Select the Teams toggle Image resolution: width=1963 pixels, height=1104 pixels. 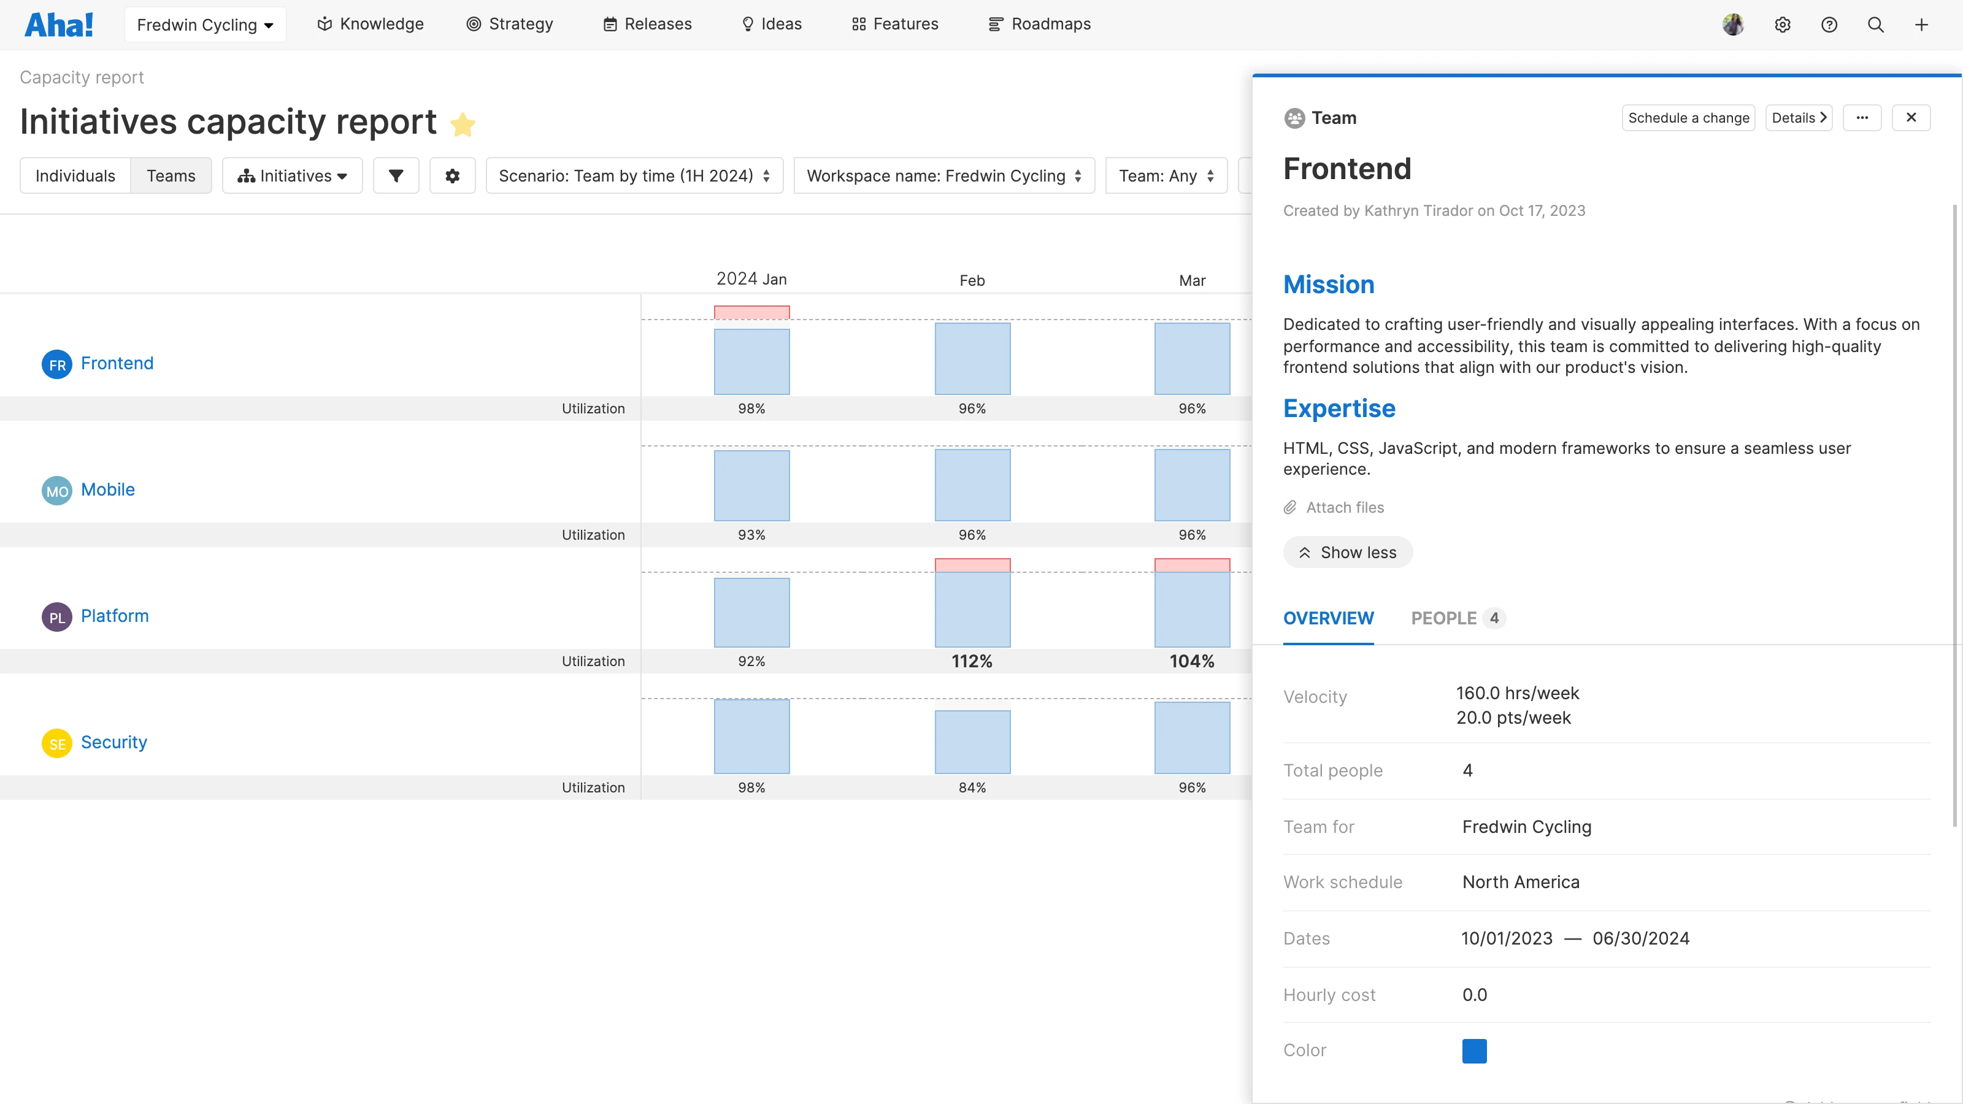[x=171, y=175]
